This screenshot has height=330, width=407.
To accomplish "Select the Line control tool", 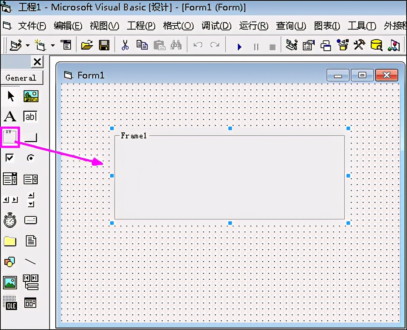I will pos(30,261).
